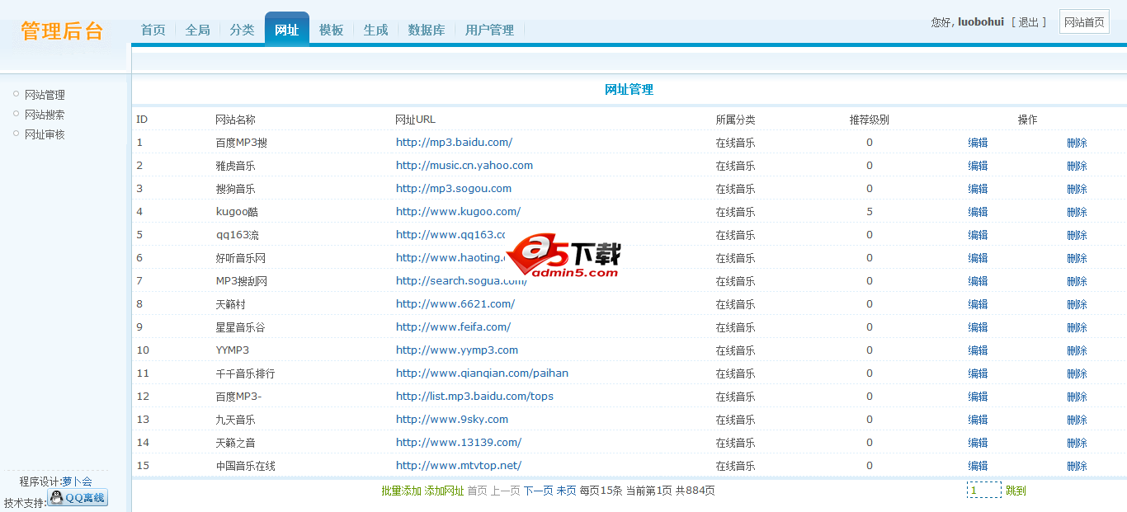
Task: Open the http://www.yymp3.com link
Action: tap(457, 350)
